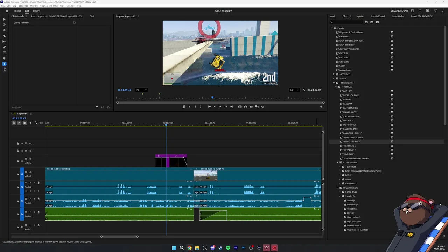Collapse the EXTRA PRESETS folder
The image size is (448, 252).
pos(338,162)
